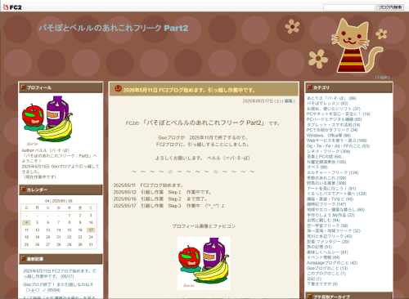This screenshot has width=409, height=299.
Task: Open recent article Gooブログ終了！ (05/04)
Action: (x=58, y=287)
